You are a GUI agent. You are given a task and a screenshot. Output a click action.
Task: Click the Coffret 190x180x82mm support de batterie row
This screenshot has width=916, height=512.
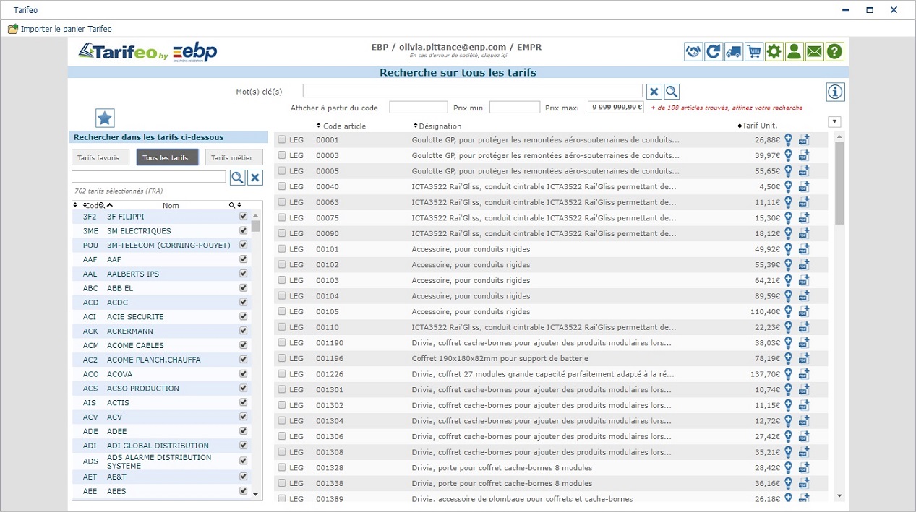pyautogui.click(x=551, y=359)
